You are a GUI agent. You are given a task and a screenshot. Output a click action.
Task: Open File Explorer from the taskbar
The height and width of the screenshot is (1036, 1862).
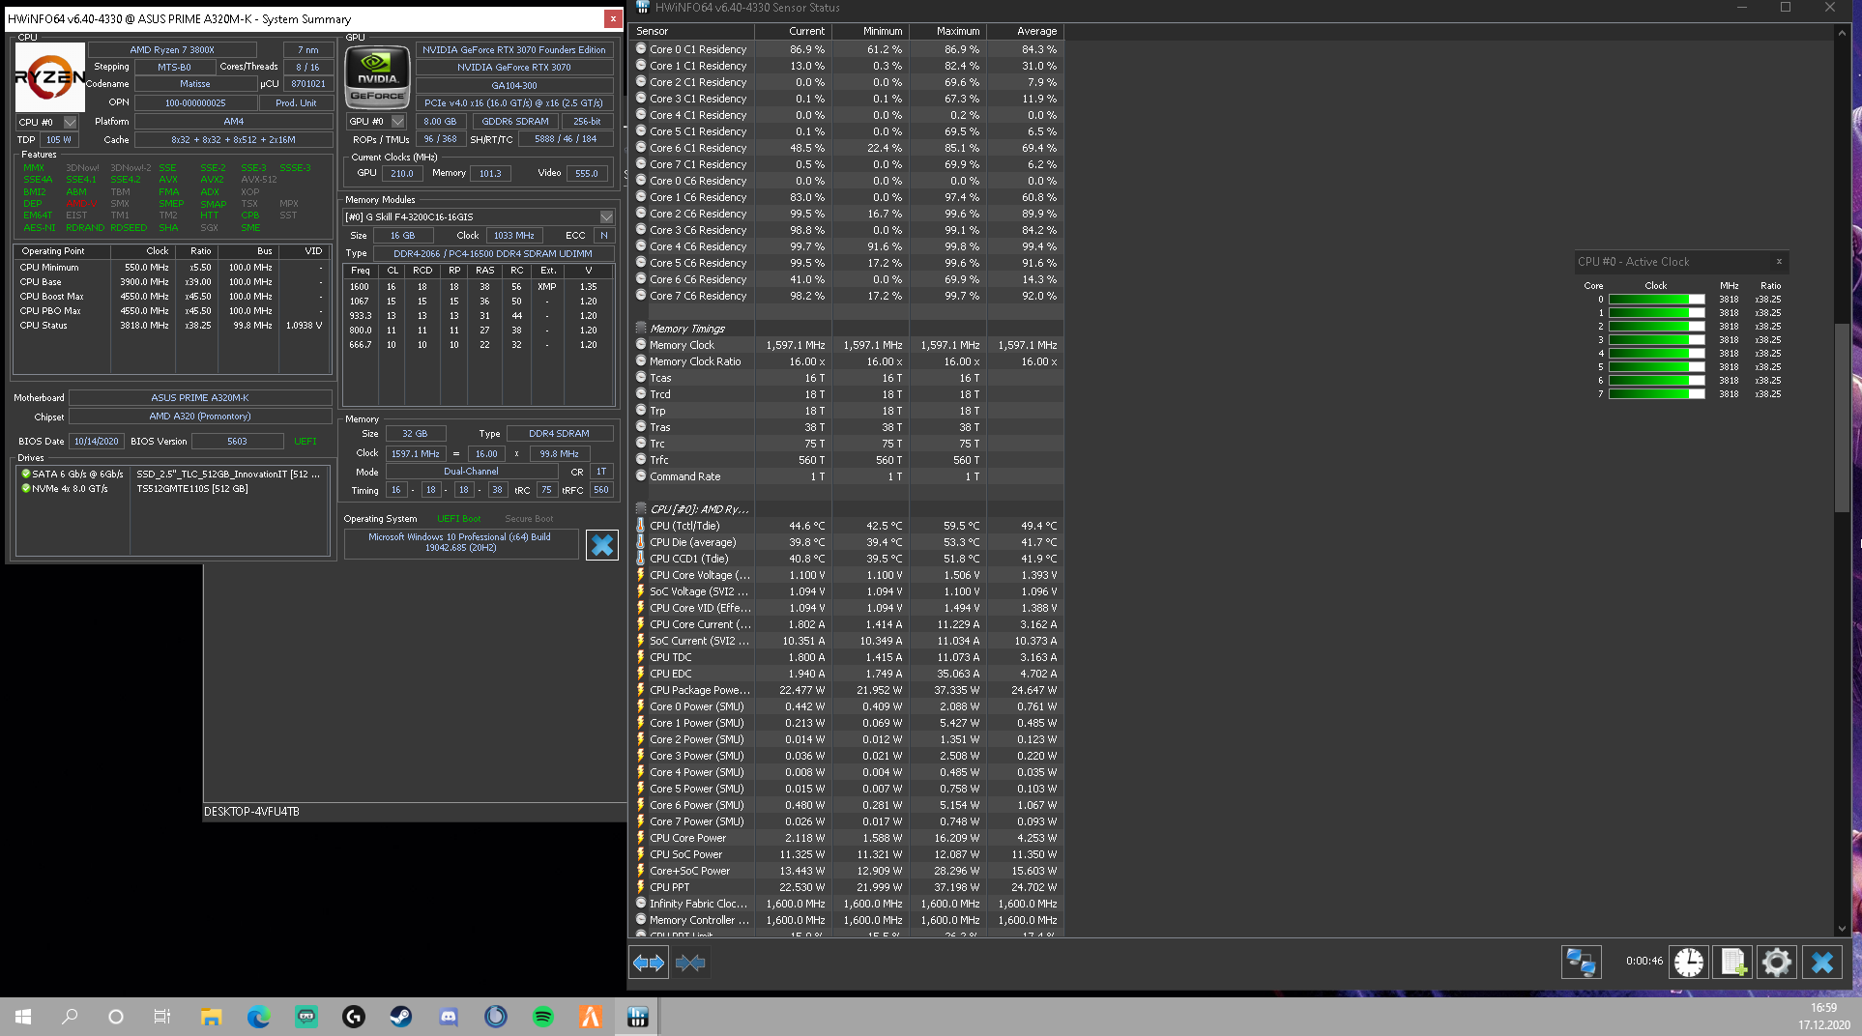[211, 1017]
